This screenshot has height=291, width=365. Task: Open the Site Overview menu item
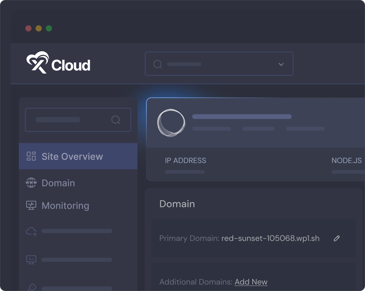[x=78, y=156]
